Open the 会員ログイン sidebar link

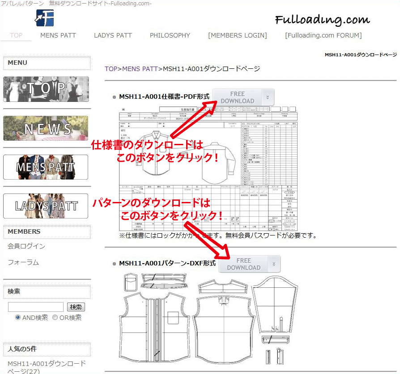click(x=26, y=246)
